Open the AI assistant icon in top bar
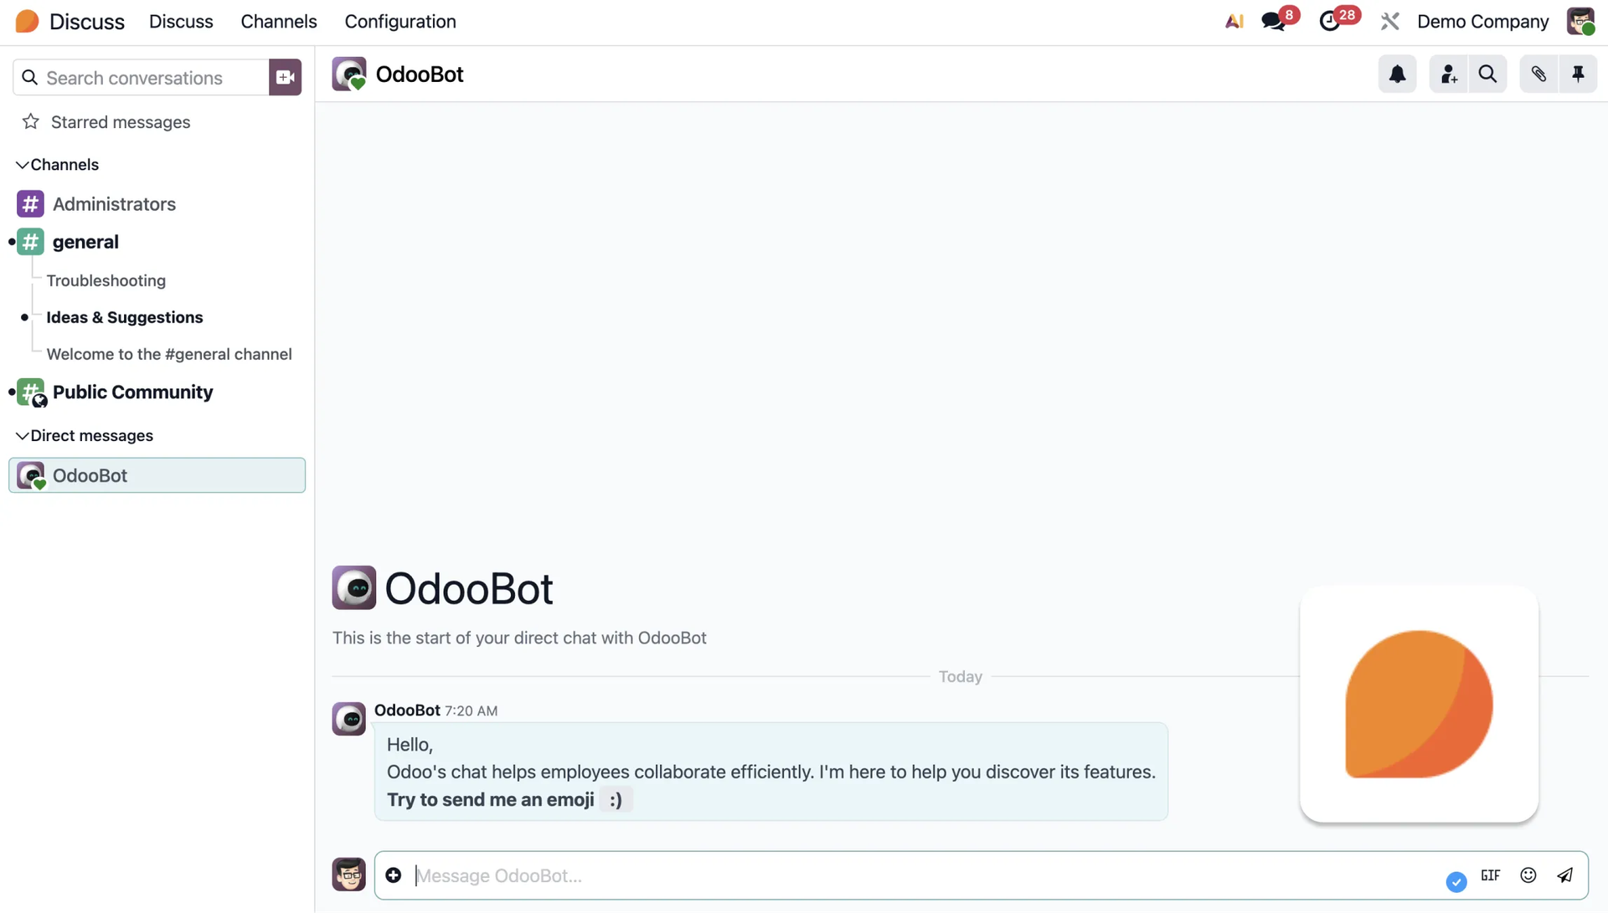Screen dimensions: 1608x913 [1234, 21]
